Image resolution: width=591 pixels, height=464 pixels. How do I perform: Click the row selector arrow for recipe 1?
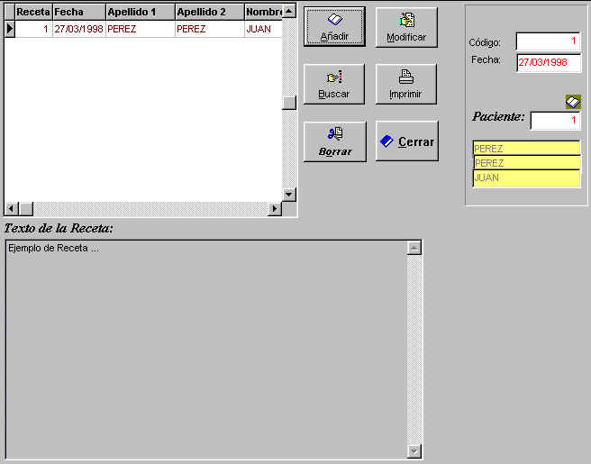[9, 29]
